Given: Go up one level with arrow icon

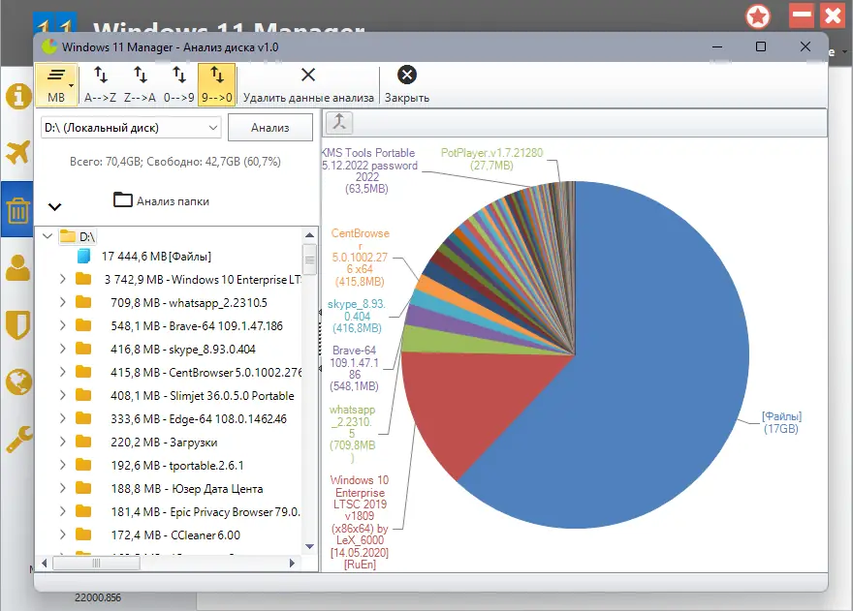Looking at the screenshot, I should pyautogui.click(x=339, y=122).
